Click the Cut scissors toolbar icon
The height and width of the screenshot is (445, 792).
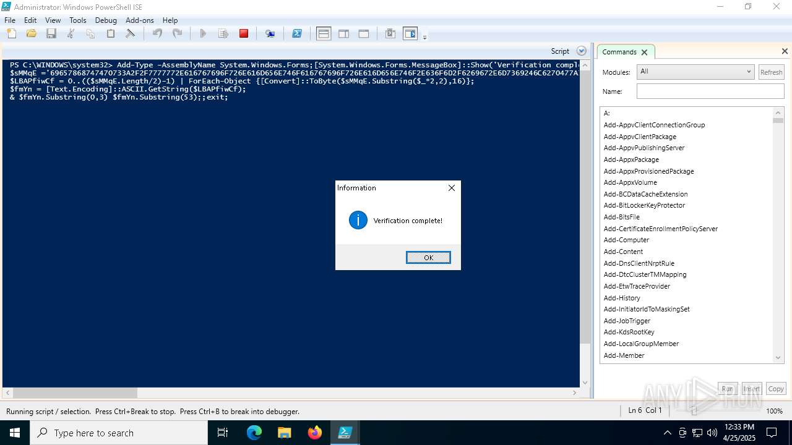tap(71, 34)
